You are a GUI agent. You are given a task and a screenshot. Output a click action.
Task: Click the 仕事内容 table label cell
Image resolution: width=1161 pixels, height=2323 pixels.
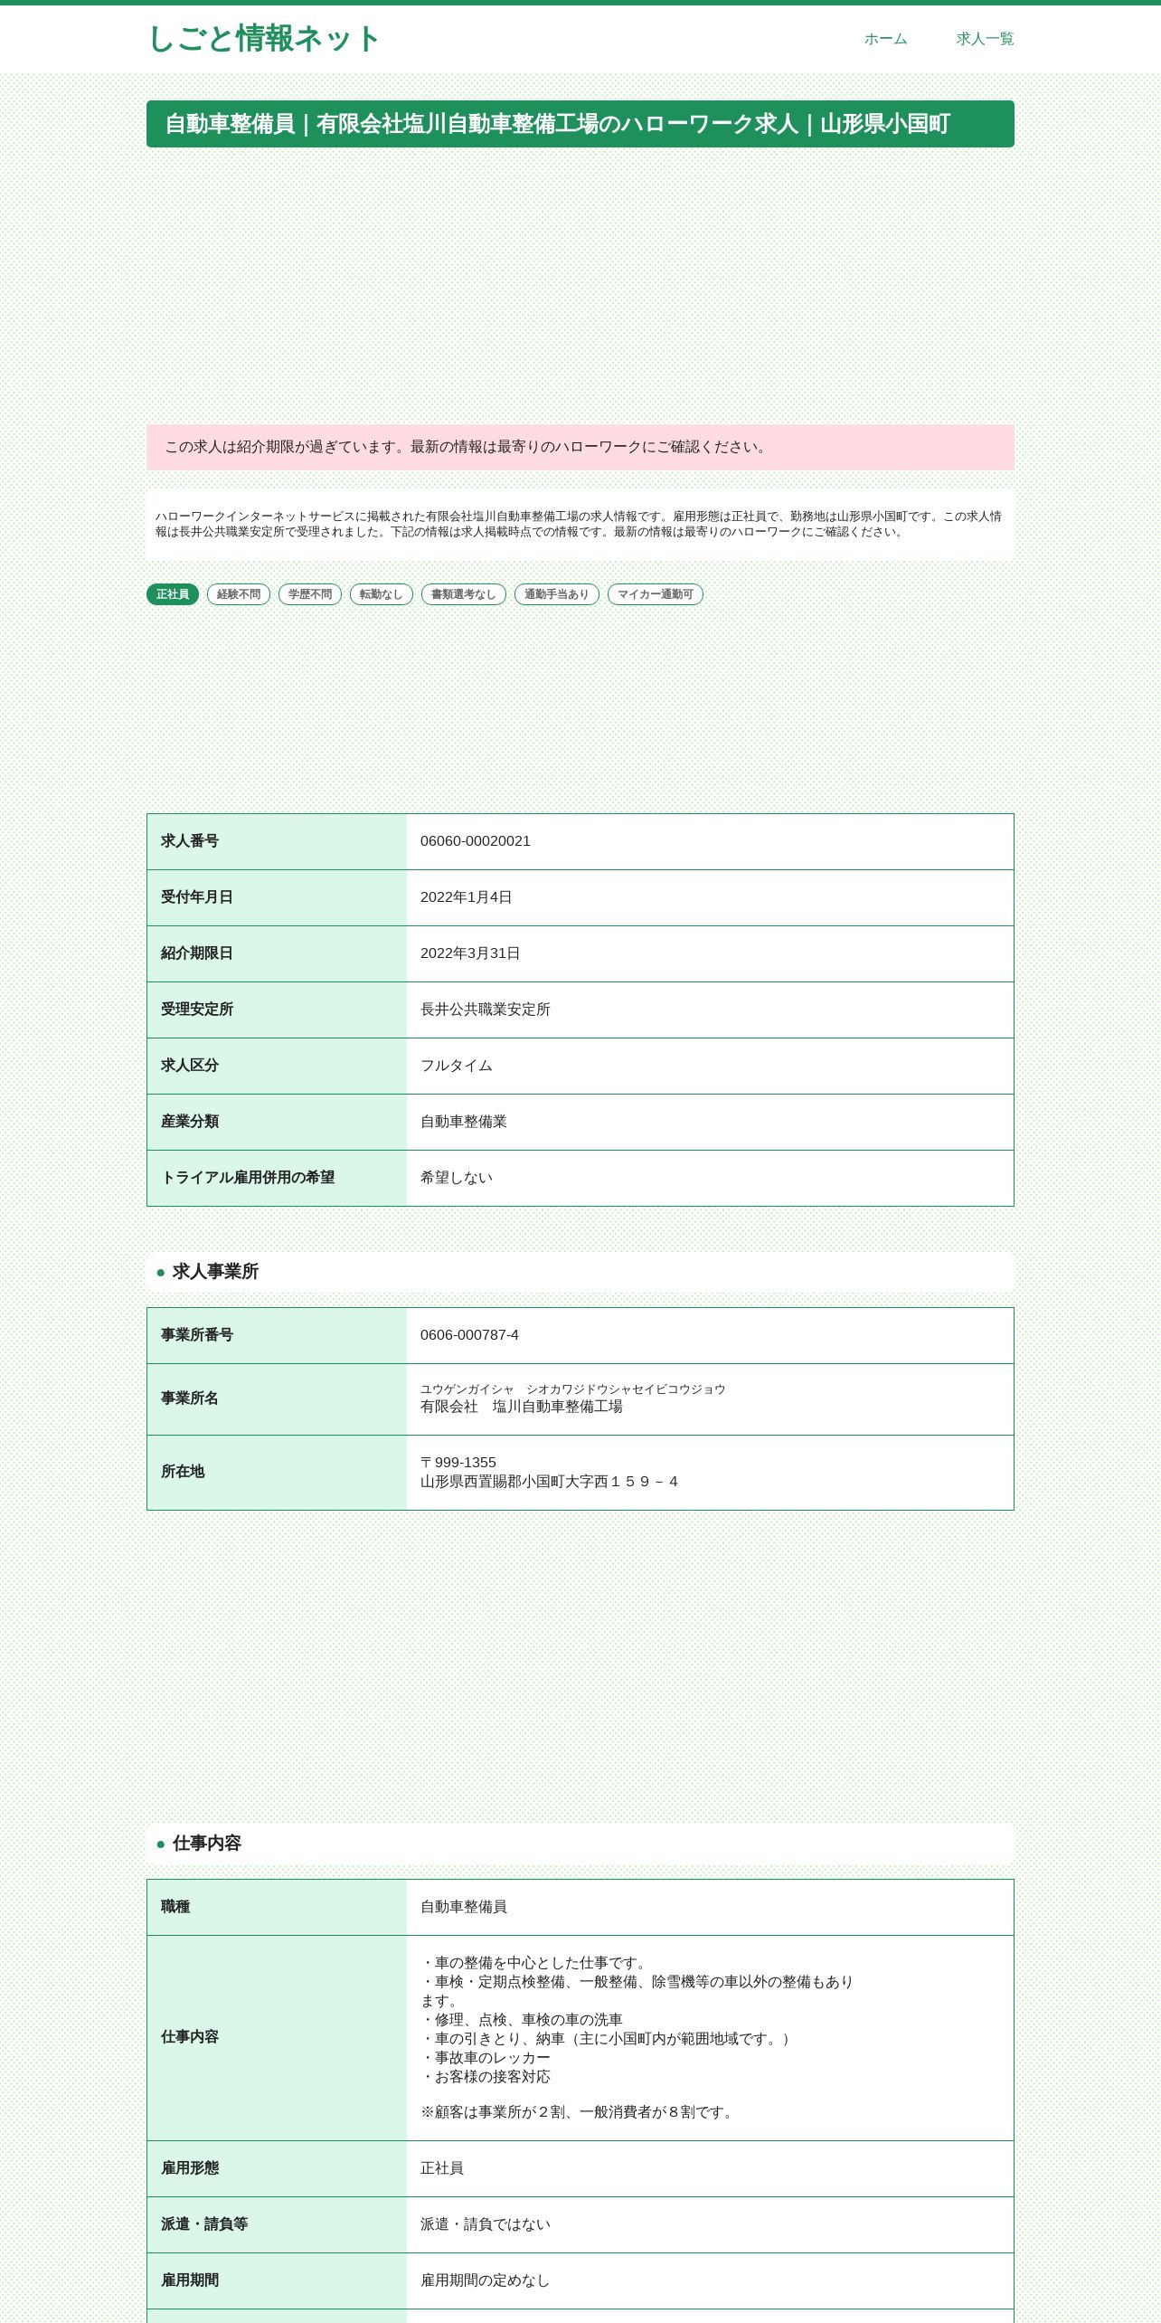tap(277, 2037)
